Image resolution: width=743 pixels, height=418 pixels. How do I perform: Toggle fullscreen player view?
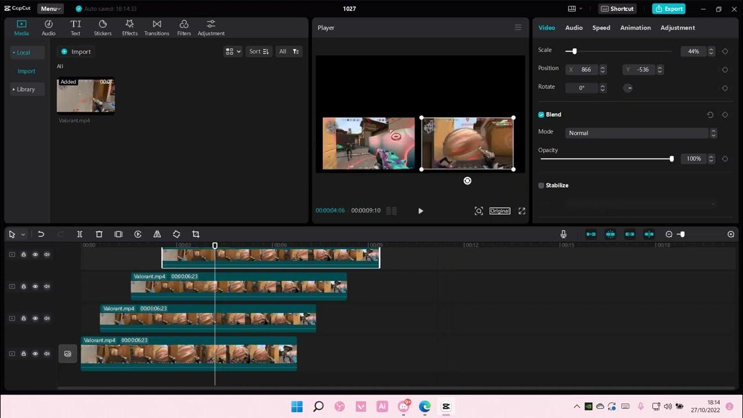coord(522,211)
